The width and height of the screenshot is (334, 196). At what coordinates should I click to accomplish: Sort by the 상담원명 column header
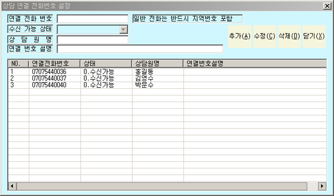click(158, 63)
